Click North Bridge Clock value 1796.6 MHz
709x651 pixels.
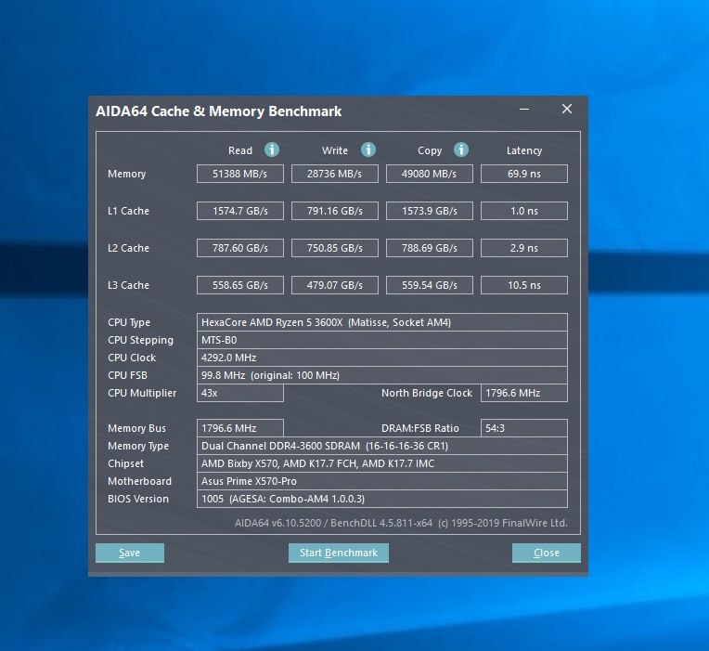pyautogui.click(x=524, y=393)
